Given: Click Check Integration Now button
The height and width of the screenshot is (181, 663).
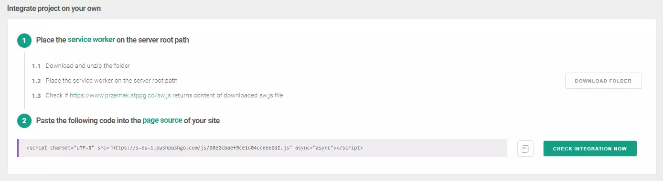Looking at the screenshot, I should [590, 149].
